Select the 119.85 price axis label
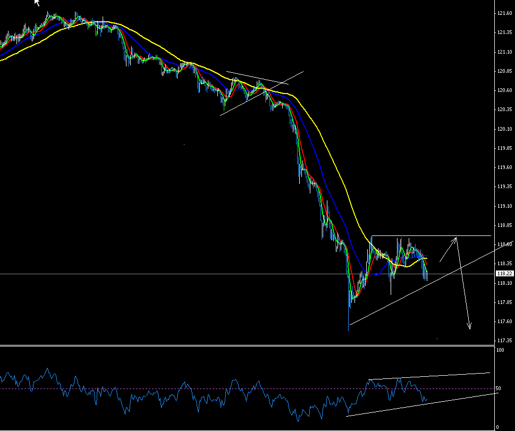This screenshot has height=431, width=515. [x=505, y=148]
